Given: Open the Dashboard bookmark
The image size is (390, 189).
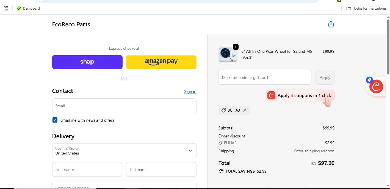Looking at the screenshot, I should [28, 8].
